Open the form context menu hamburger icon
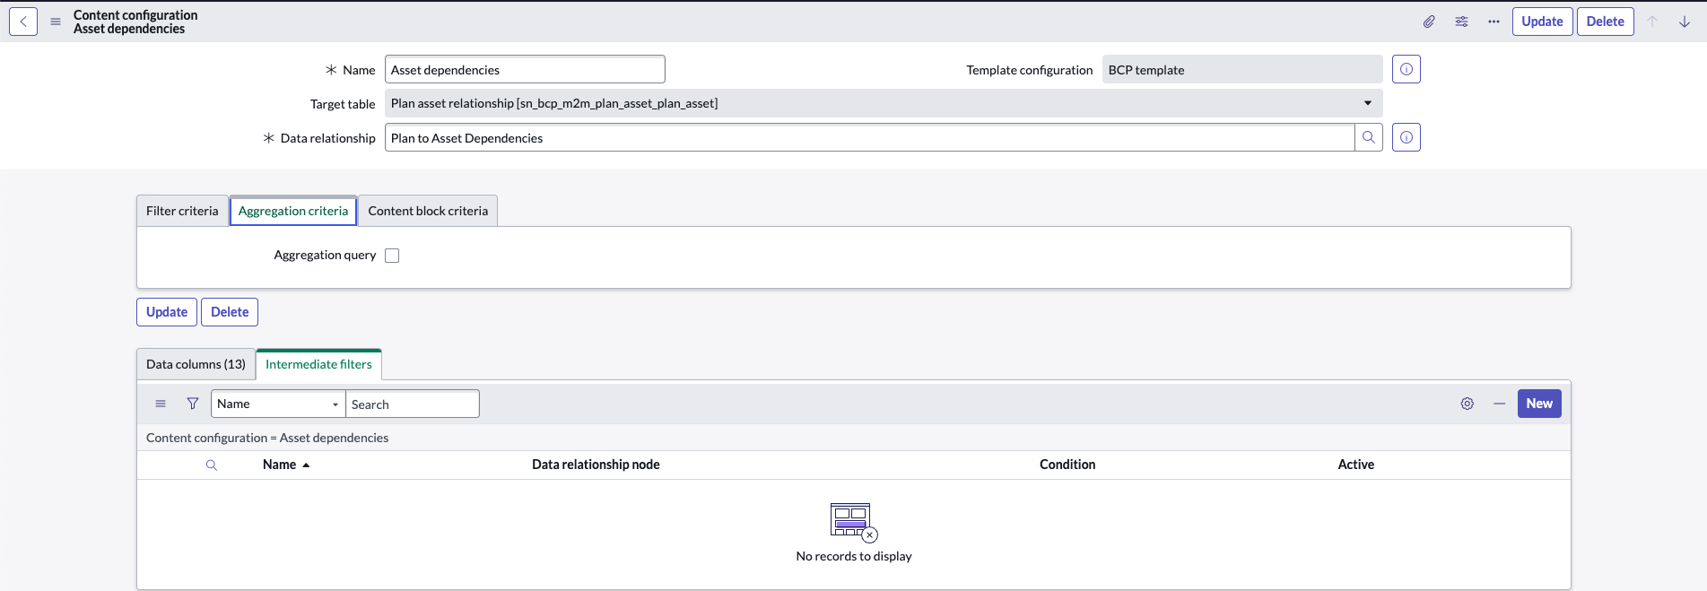This screenshot has height=591, width=1707. (56, 22)
